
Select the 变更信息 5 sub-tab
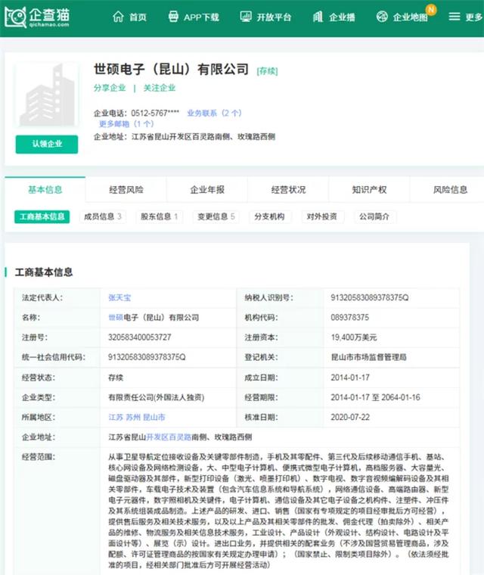(x=216, y=216)
